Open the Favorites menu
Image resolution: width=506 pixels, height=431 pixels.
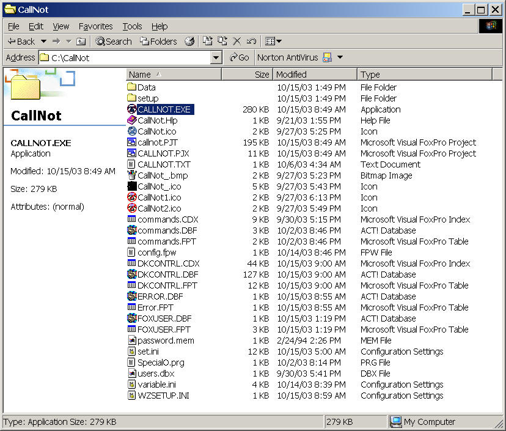click(95, 26)
